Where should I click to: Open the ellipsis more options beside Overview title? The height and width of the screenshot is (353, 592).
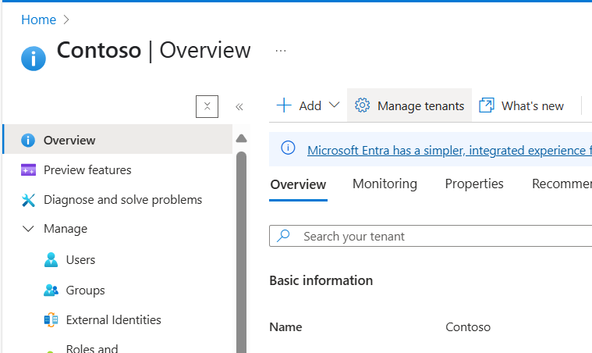coord(281,51)
